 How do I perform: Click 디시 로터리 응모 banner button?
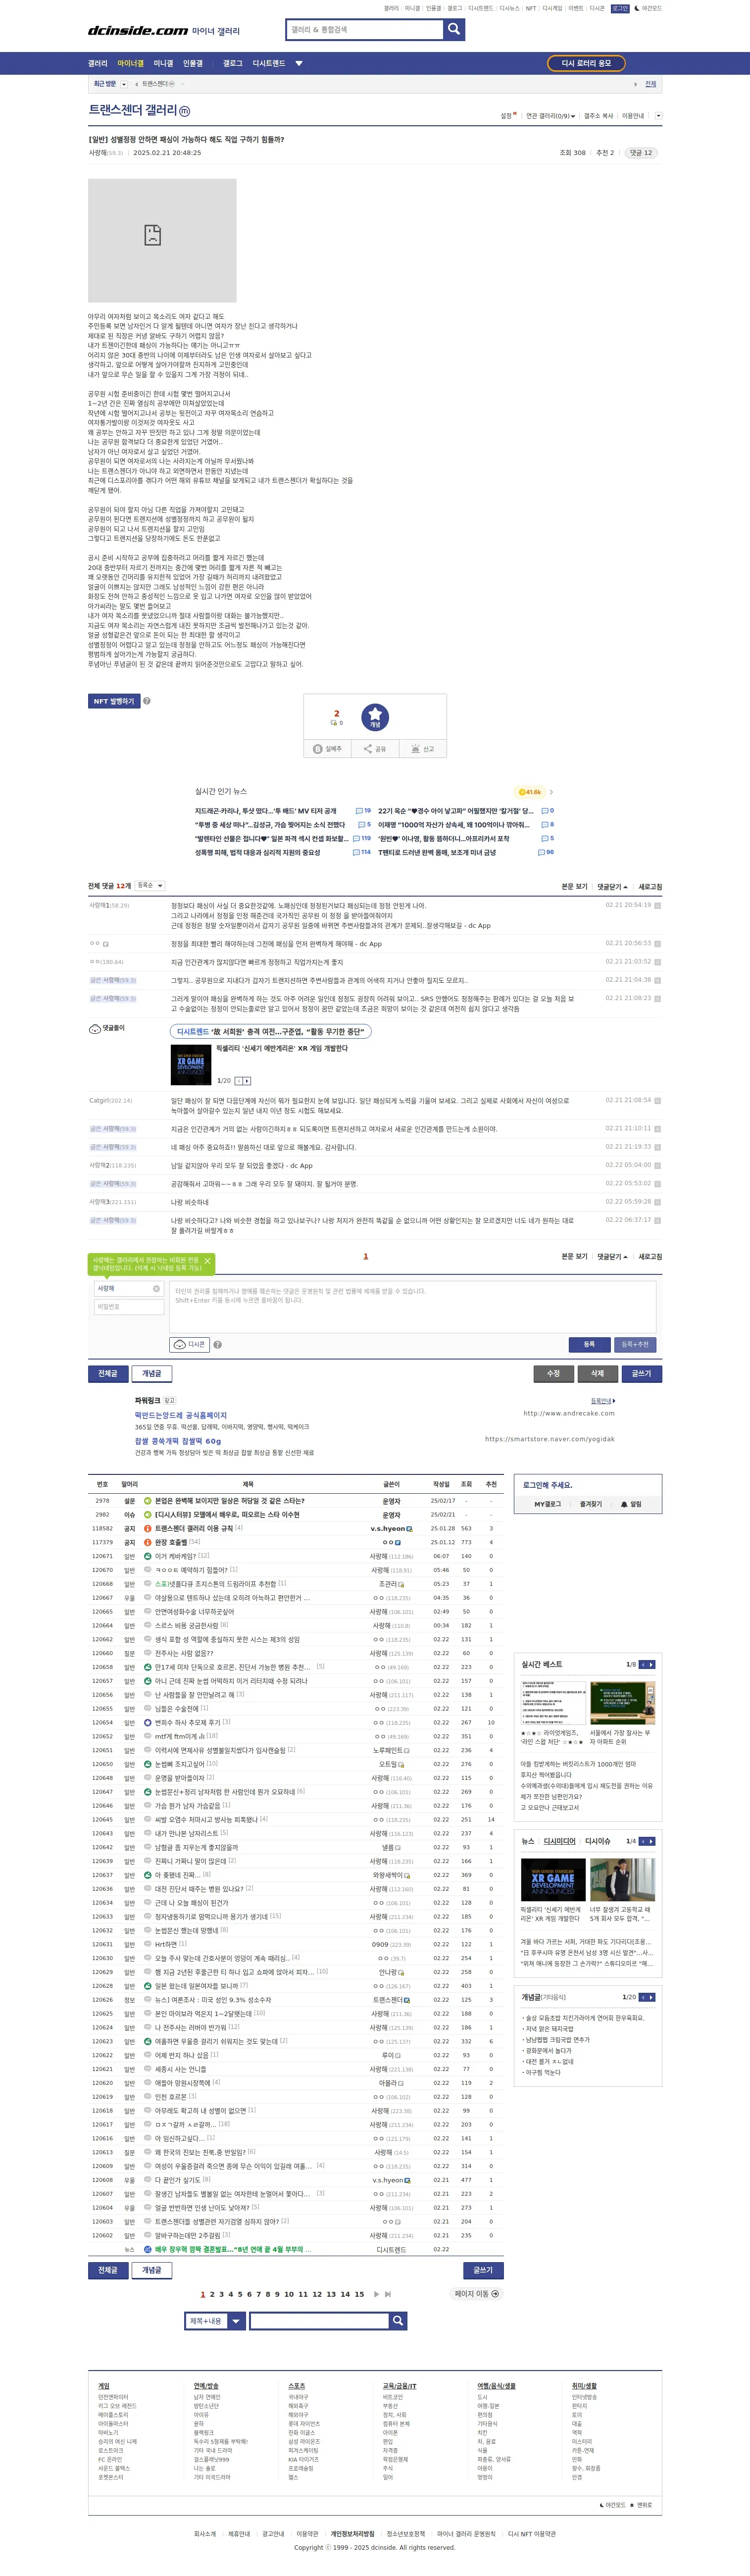pyautogui.click(x=586, y=63)
